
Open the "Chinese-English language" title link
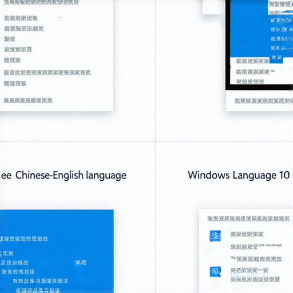pos(71,175)
